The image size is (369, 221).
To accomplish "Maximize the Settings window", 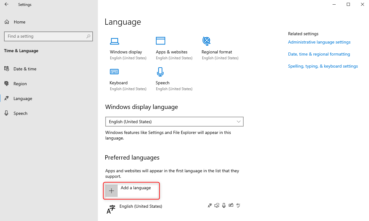I will click(348, 4).
